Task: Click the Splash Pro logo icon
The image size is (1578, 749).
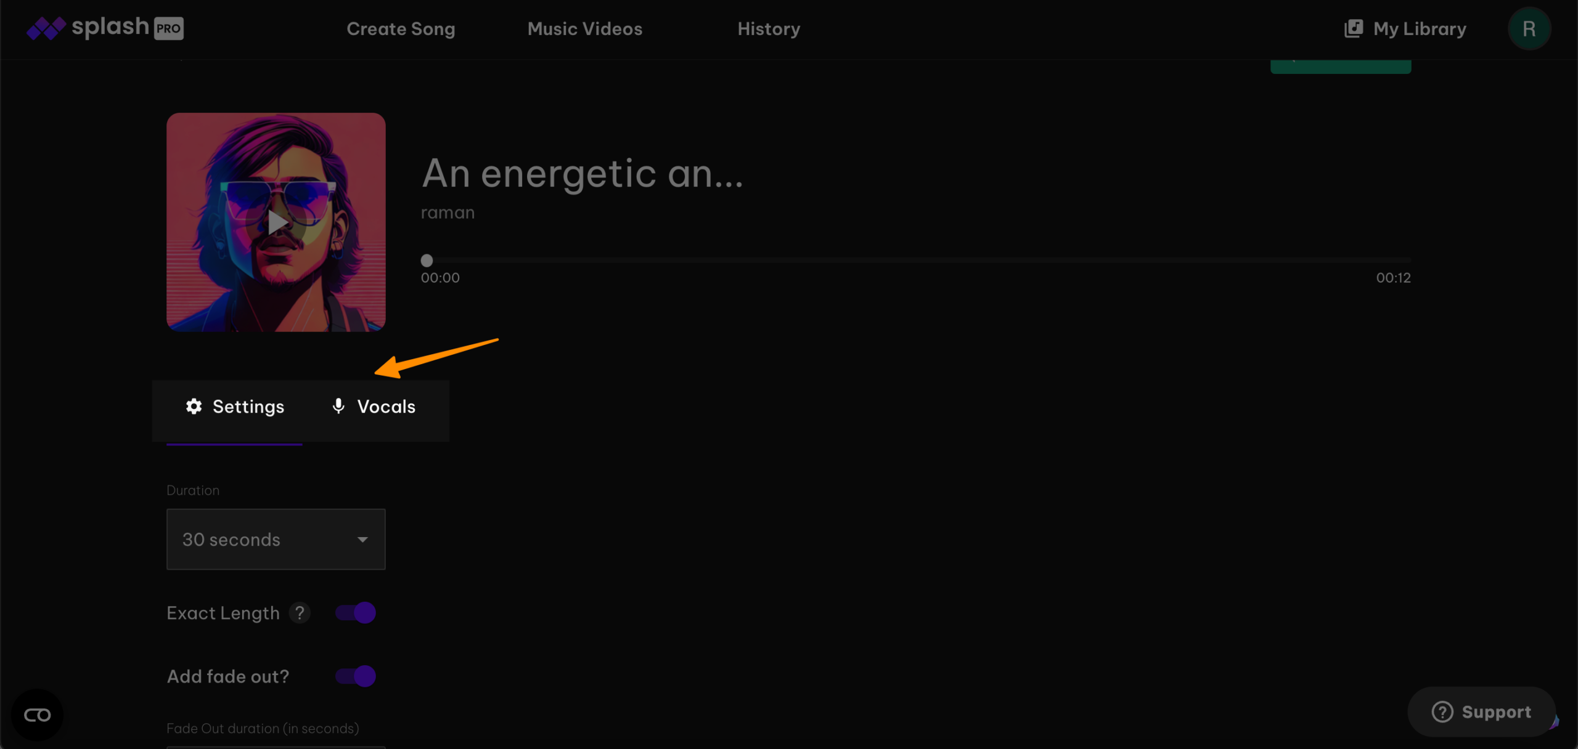Action: (x=46, y=28)
